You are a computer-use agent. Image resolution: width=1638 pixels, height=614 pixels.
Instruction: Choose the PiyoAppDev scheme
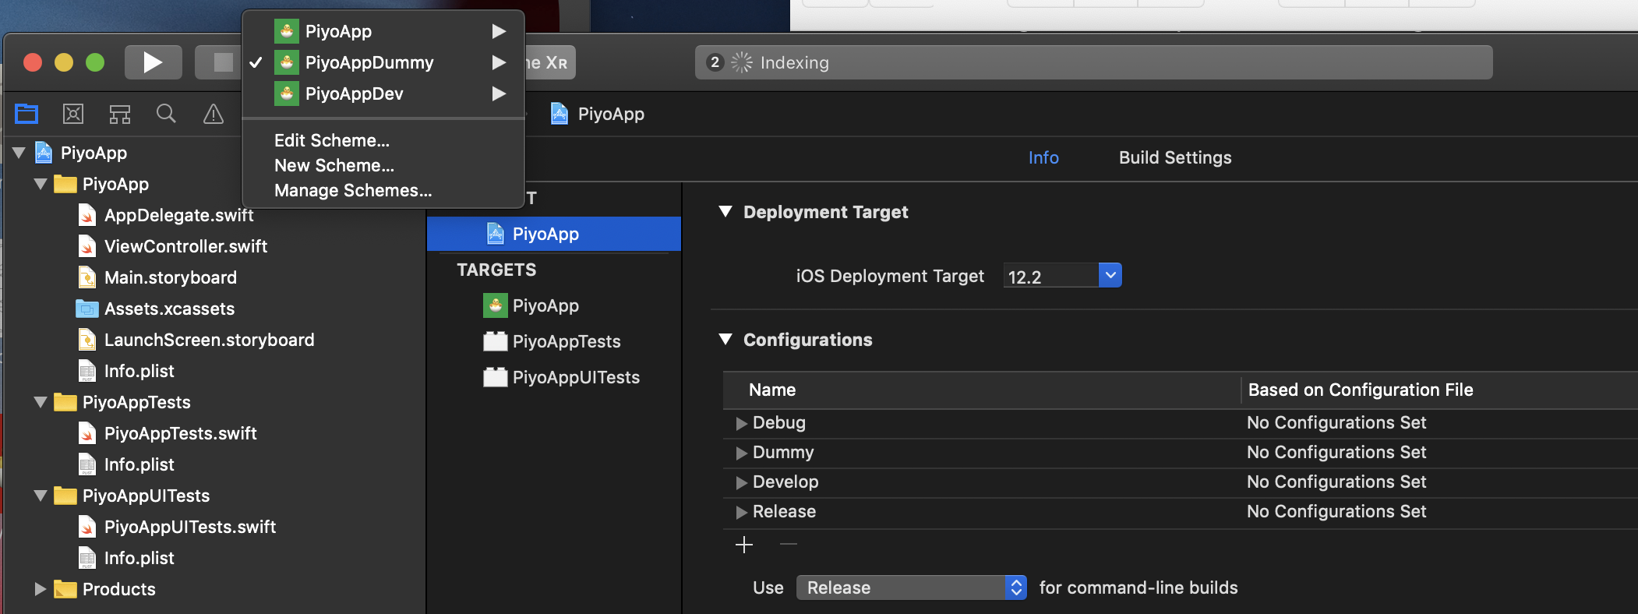point(383,94)
